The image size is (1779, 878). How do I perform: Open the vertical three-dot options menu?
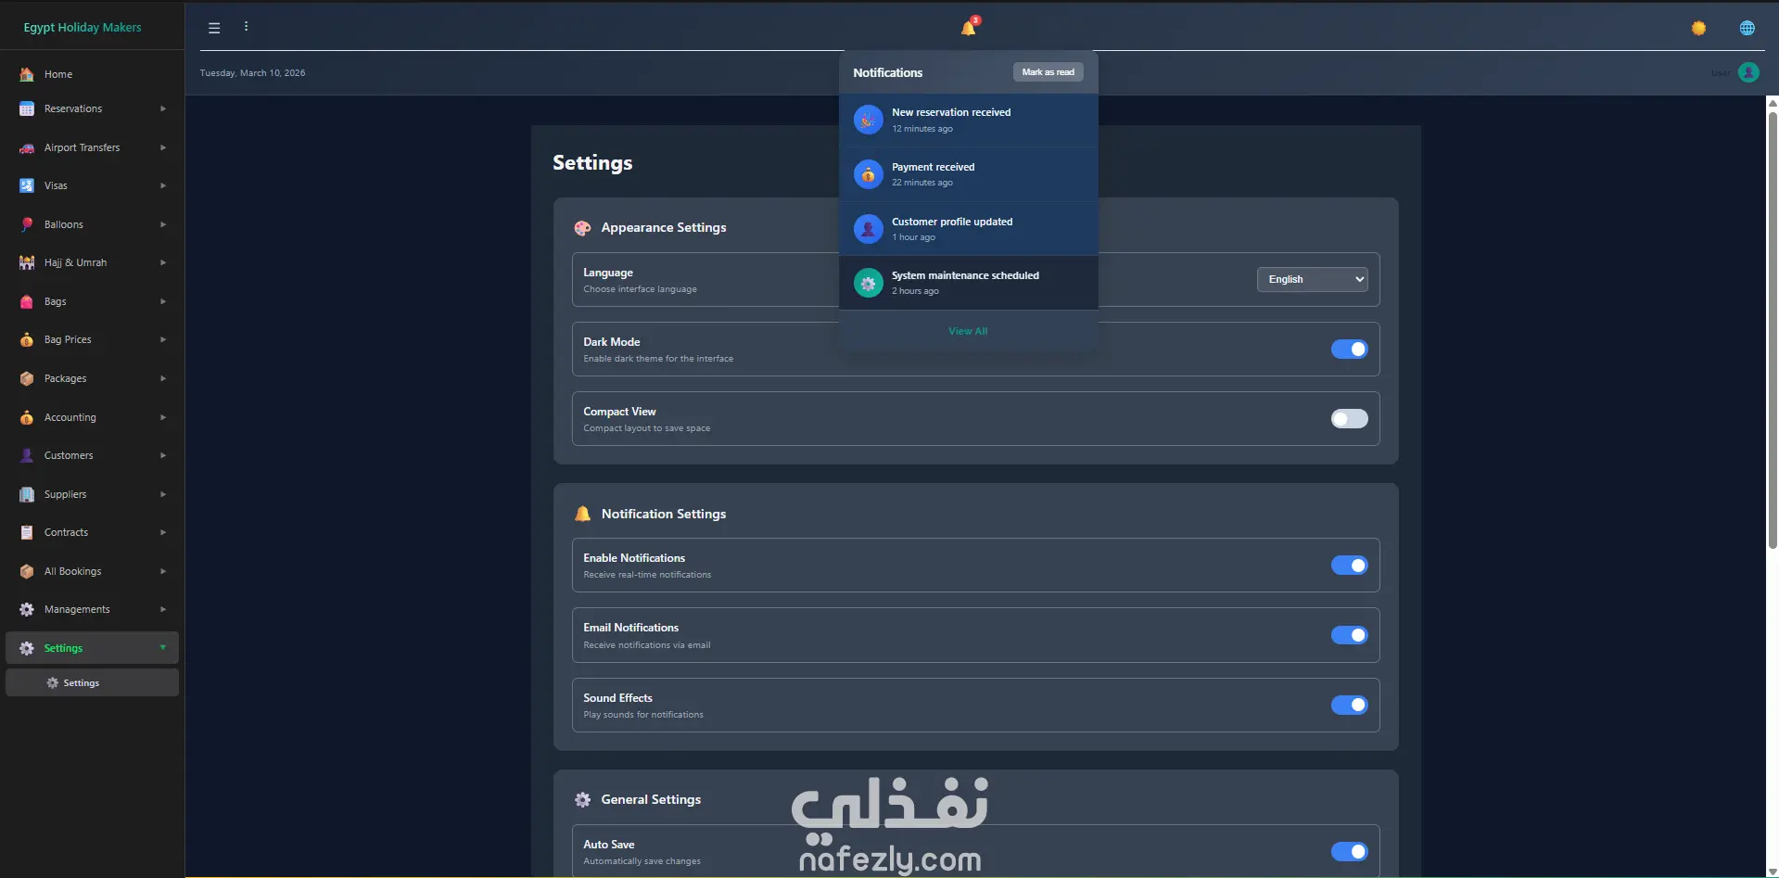tap(246, 27)
